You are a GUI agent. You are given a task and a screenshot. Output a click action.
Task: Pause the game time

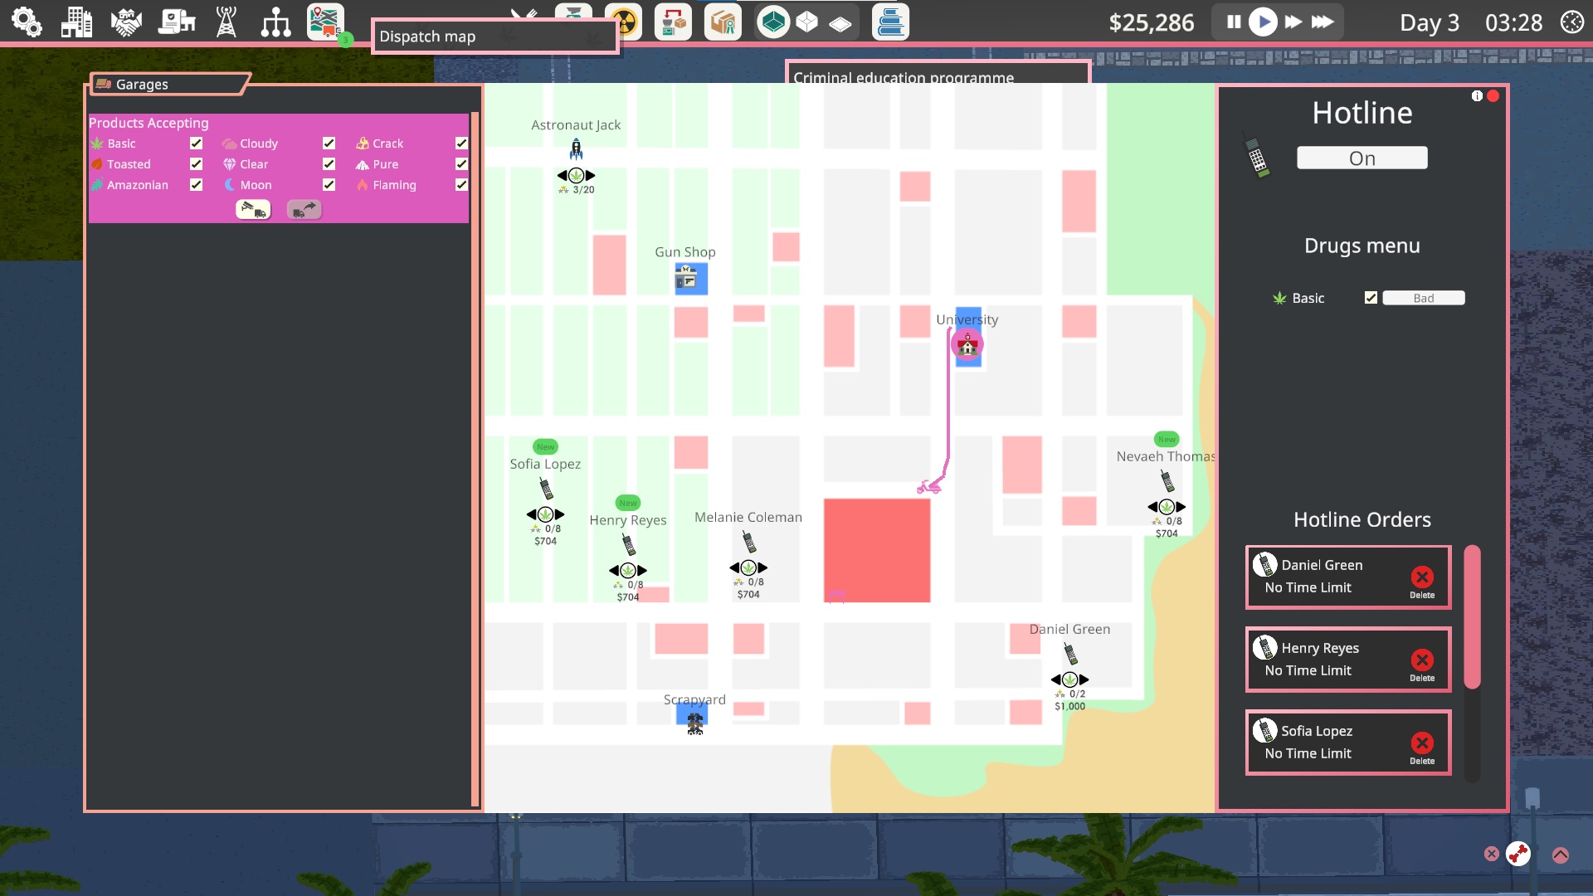[x=1234, y=22]
